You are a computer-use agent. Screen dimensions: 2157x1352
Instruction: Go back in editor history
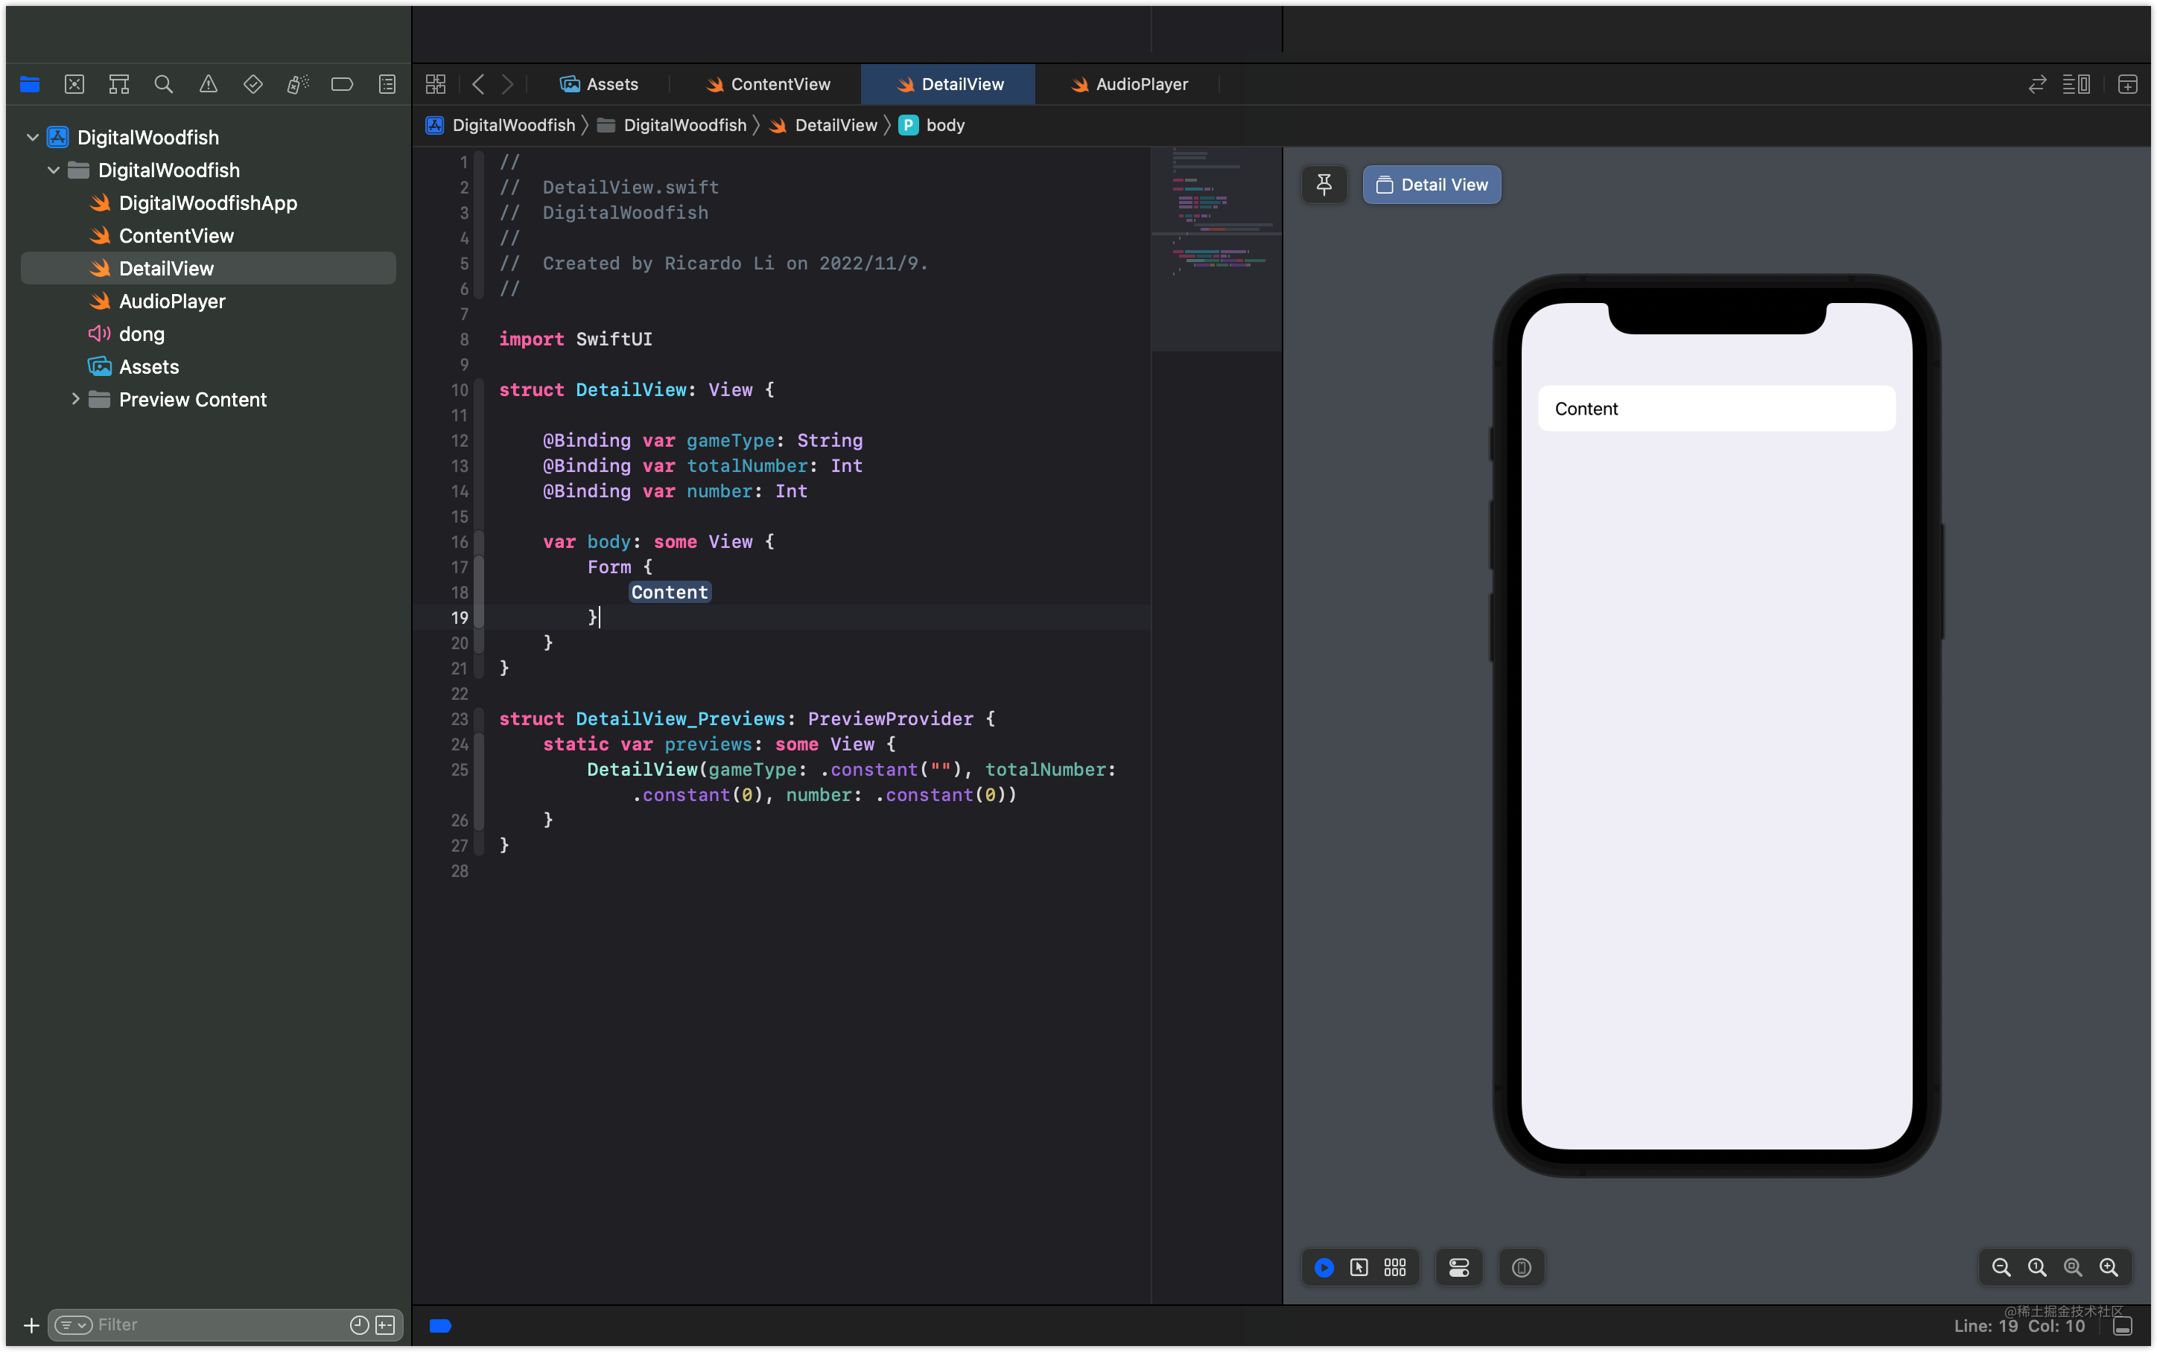(478, 84)
